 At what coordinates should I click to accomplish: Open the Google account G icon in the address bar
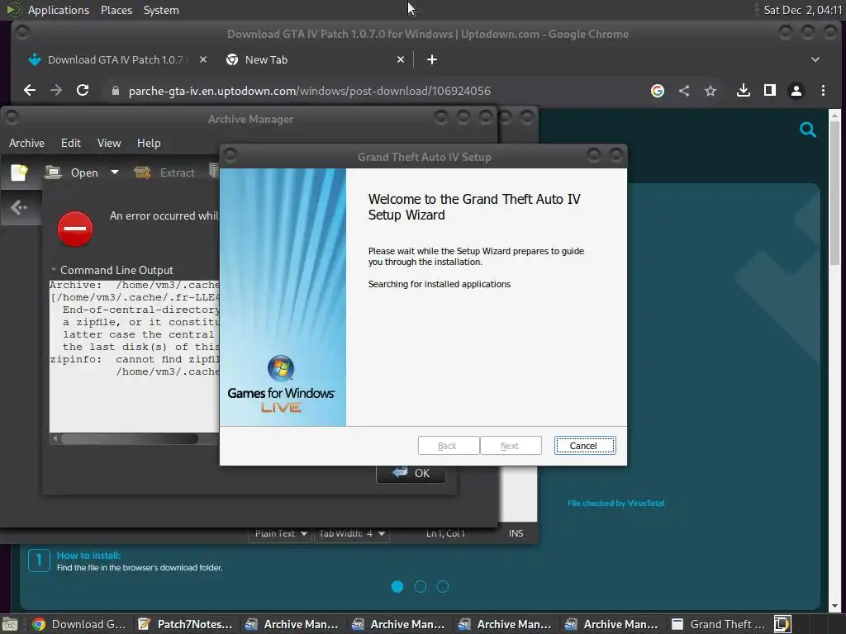click(657, 91)
